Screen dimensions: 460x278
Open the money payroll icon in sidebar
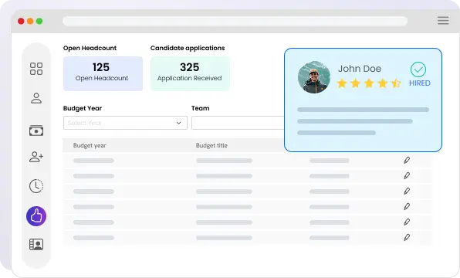pyautogui.click(x=36, y=131)
